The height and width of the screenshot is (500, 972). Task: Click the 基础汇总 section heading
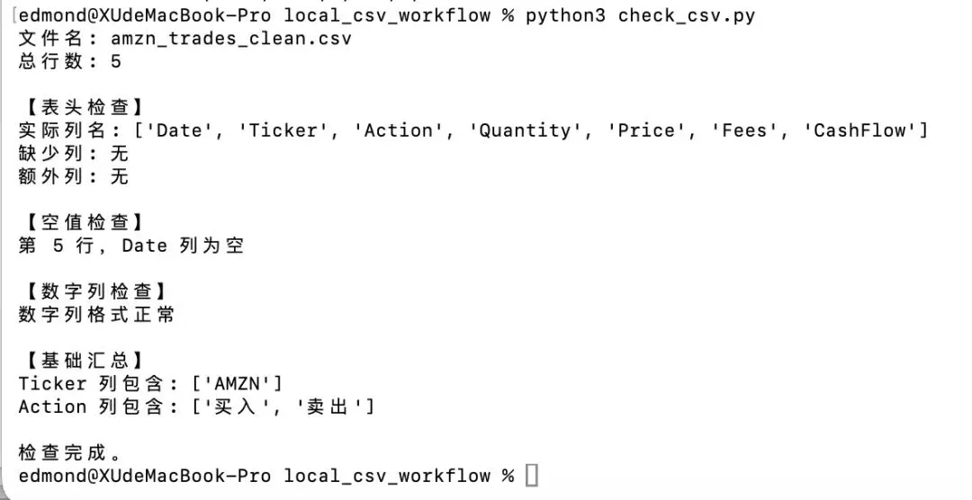tap(84, 361)
